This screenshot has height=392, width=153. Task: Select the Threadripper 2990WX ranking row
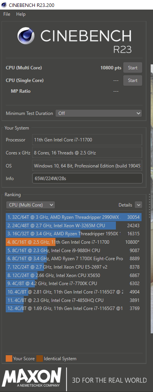(x=74, y=217)
